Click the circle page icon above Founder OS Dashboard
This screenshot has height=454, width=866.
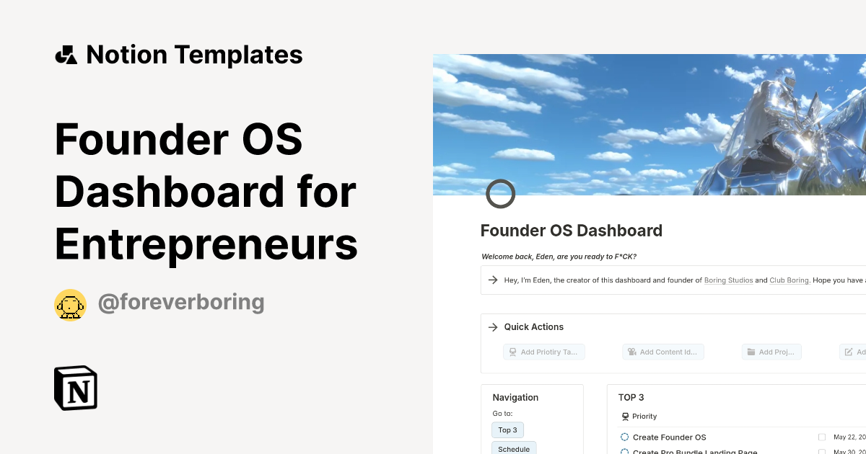point(501,193)
